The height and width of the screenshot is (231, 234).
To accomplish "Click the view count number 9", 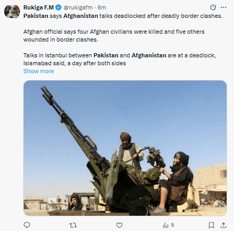I will point(172,225).
